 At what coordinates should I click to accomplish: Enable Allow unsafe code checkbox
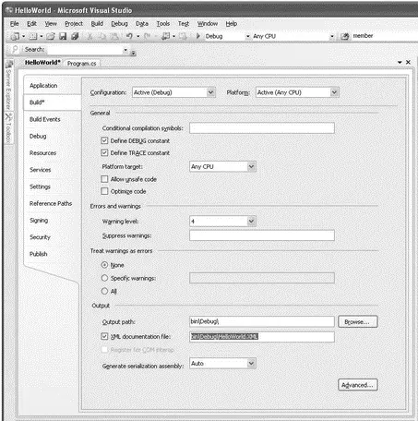coord(104,179)
